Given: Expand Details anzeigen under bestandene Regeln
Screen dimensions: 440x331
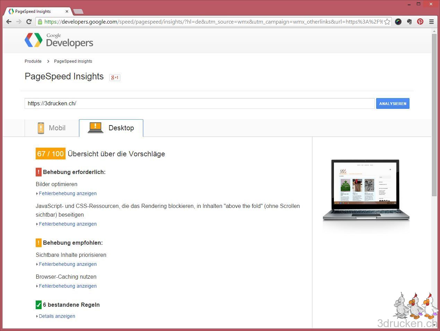Looking at the screenshot, I should click(57, 316).
